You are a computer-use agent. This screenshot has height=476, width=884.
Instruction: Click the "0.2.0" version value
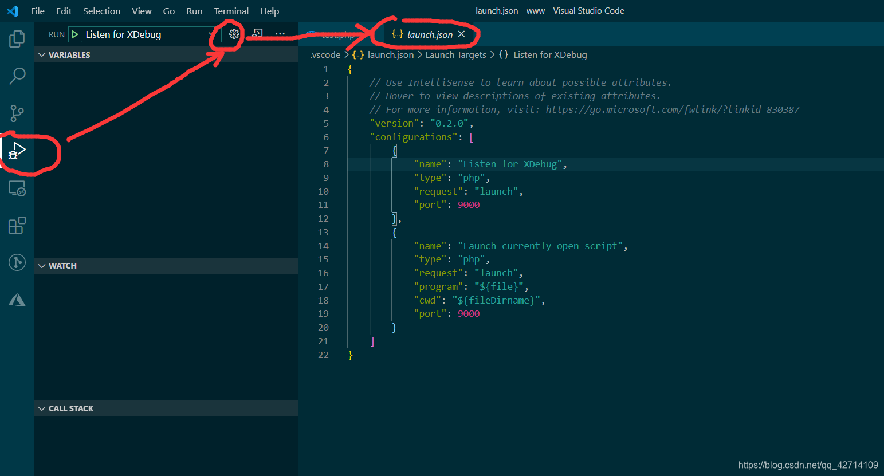pos(450,123)
